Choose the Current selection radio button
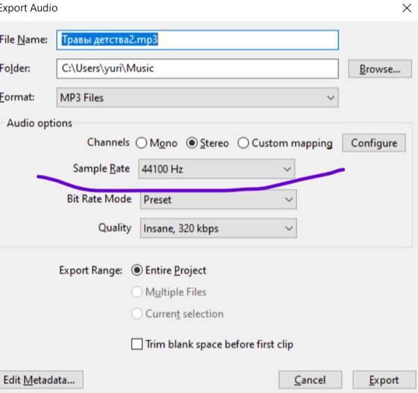 pyautogui.click(x=137, y=314)
